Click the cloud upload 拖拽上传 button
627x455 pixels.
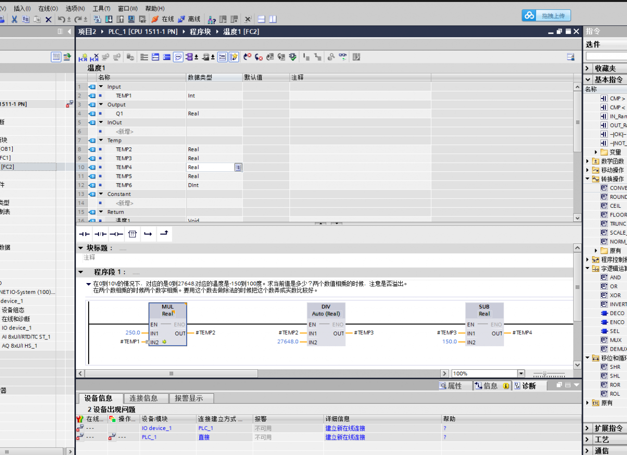(x=546, y=16)
